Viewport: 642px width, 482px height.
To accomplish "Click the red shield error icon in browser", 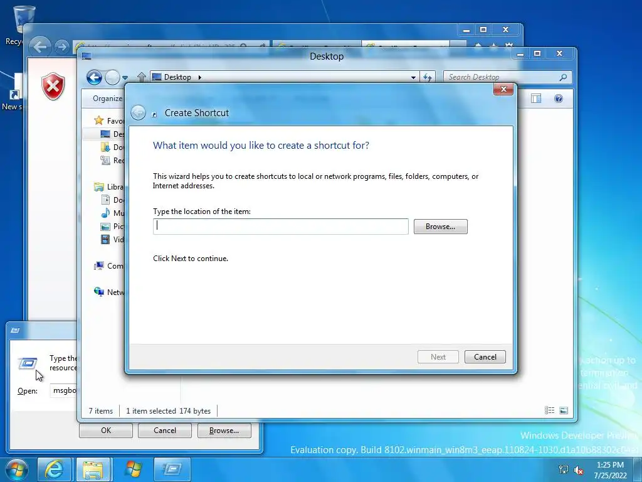I will click(53, 86).
